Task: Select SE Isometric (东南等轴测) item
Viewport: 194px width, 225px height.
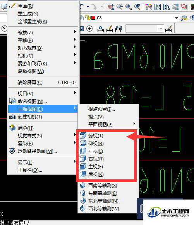Action: click(x=108, y=193)
